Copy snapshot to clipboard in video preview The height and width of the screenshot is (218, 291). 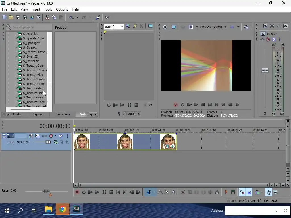click(x=246, y=27)
